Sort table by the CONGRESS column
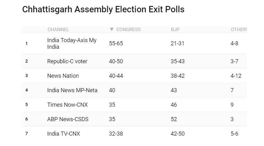This screenshot has height=146, width=264. tap(128, 29)
